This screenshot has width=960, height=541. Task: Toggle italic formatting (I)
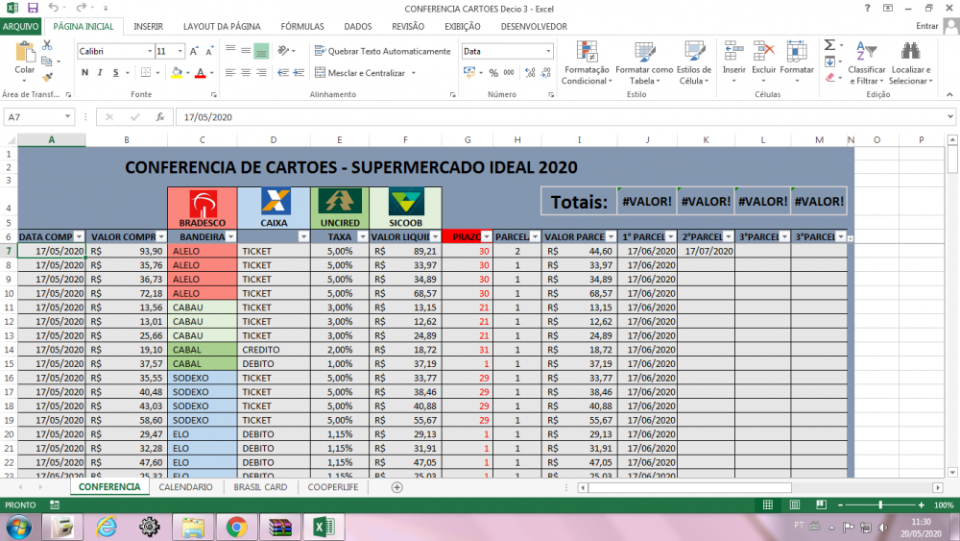99,73
